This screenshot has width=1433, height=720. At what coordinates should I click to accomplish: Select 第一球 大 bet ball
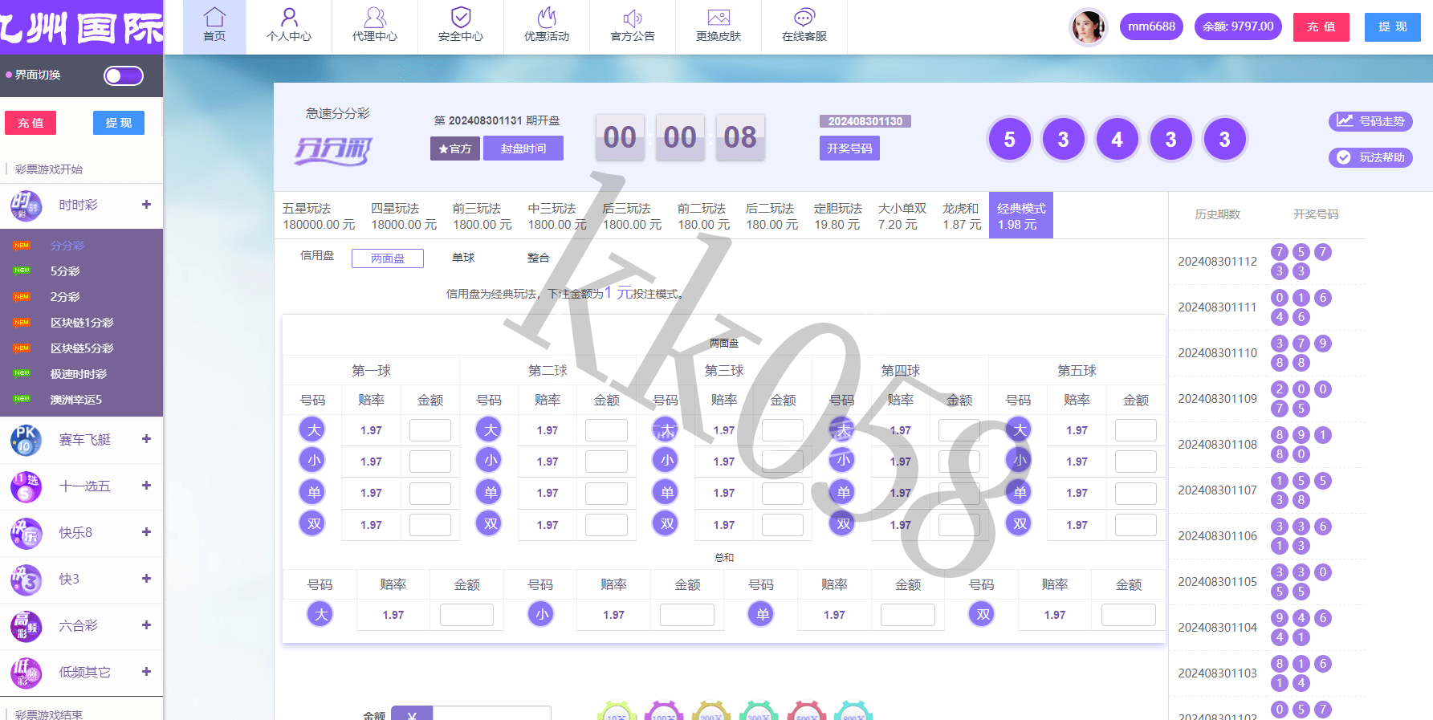click(x=312, y=429)
